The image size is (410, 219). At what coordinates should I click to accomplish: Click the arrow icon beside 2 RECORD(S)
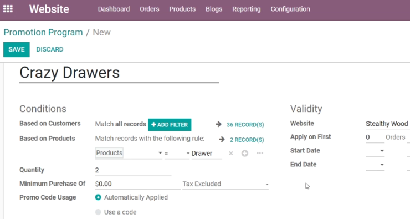222,140
